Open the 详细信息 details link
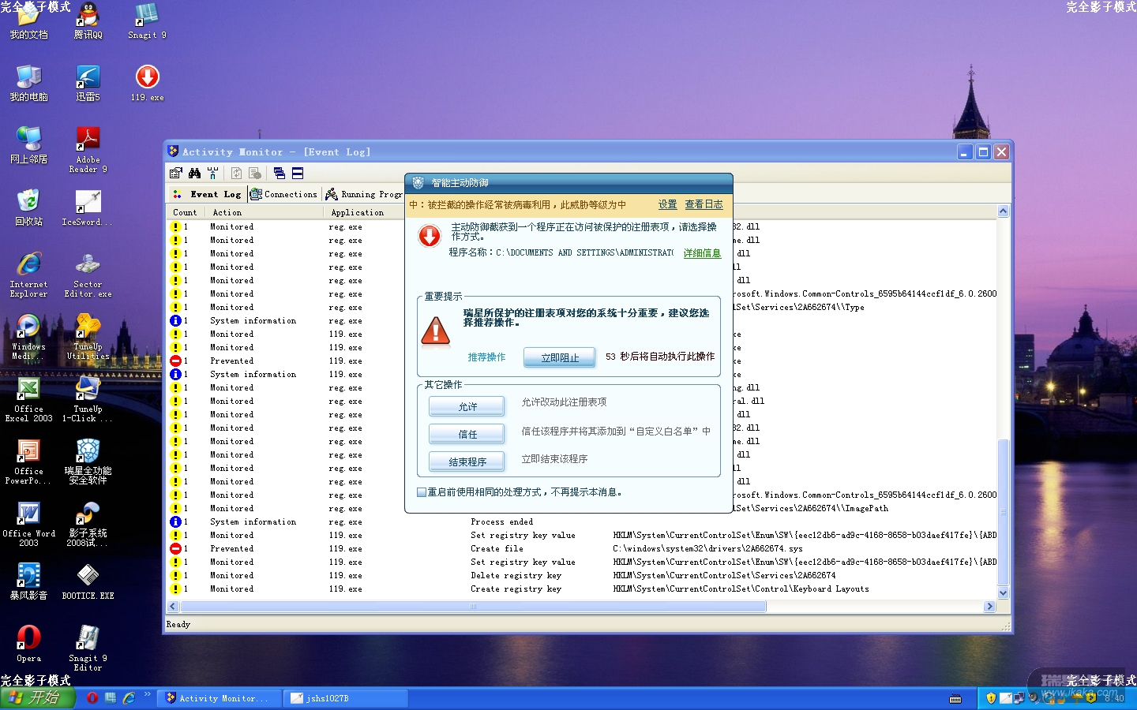The image size is (1137, 710). coord(702,253)
